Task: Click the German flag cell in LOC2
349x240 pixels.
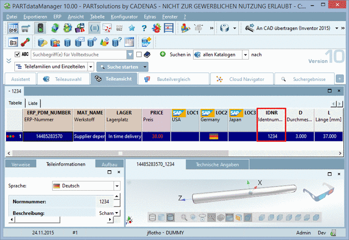Action: point(214,136)
